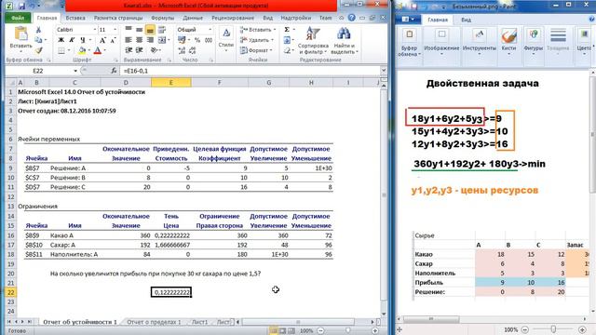
Task: Click the Accounting number format icon
Action: (x=182, y=40)
